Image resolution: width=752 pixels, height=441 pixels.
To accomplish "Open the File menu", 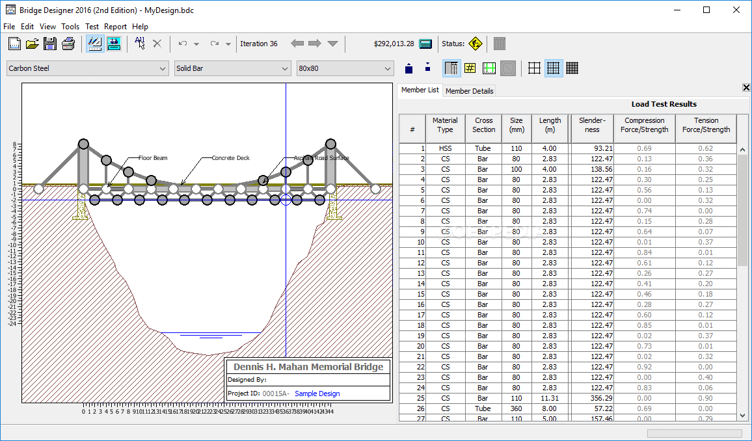I will 9,27.
